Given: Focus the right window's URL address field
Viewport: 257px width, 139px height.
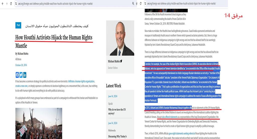Looking at the screenshot, I should pyautogui.click(x=181, y=4).
